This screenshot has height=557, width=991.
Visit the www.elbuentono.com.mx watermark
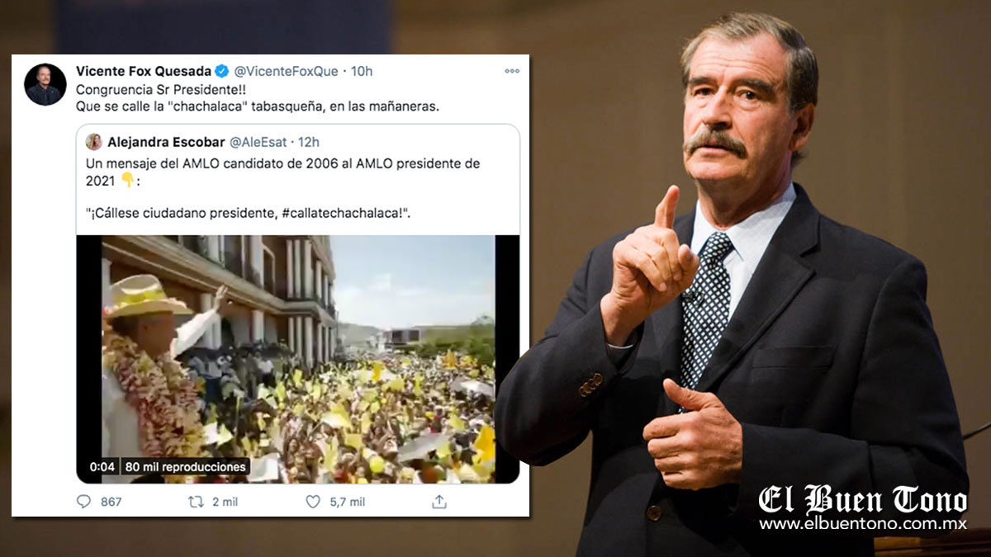click(x=863, y=524)
